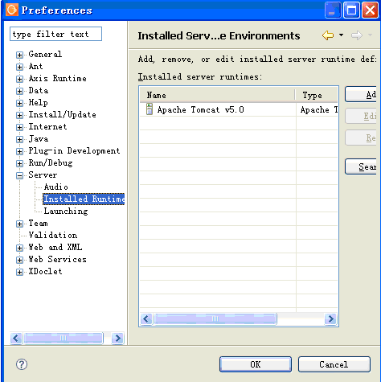
Task: Click runtime table scroll right arrow
Action: tap(330, 319)
